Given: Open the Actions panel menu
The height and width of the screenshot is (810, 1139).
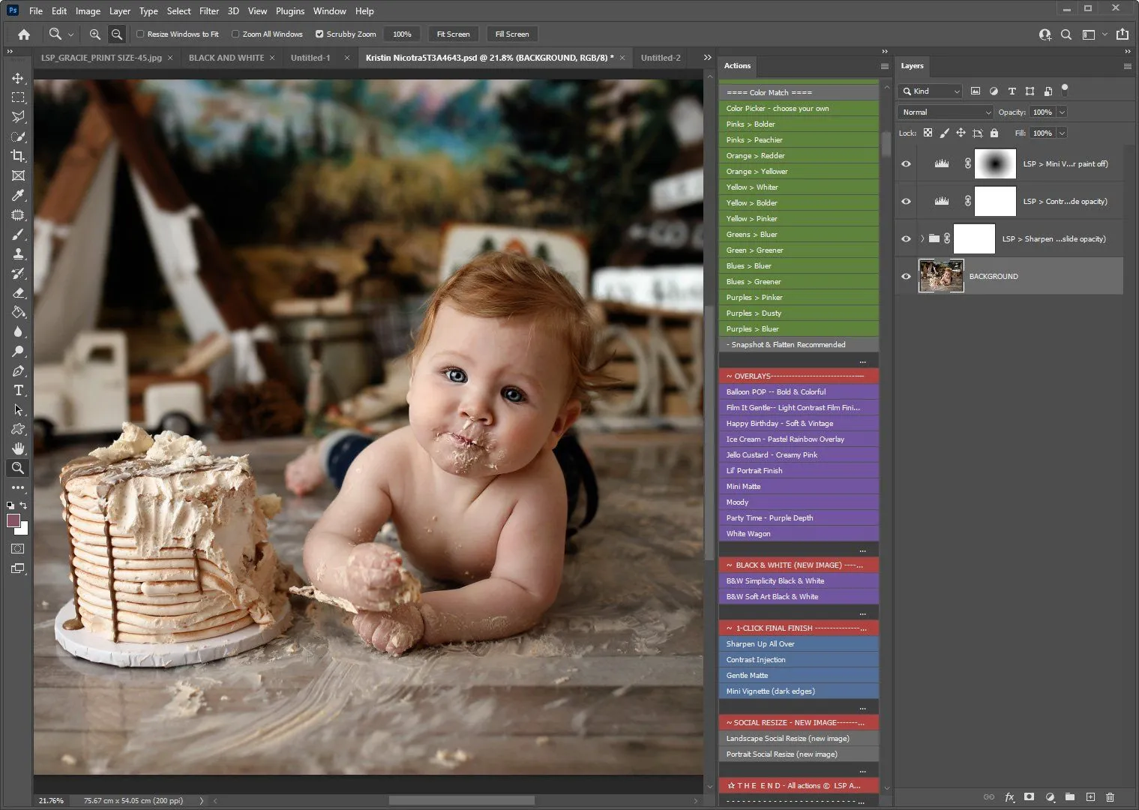Looking at the screenshot, I should coord(885,66).
